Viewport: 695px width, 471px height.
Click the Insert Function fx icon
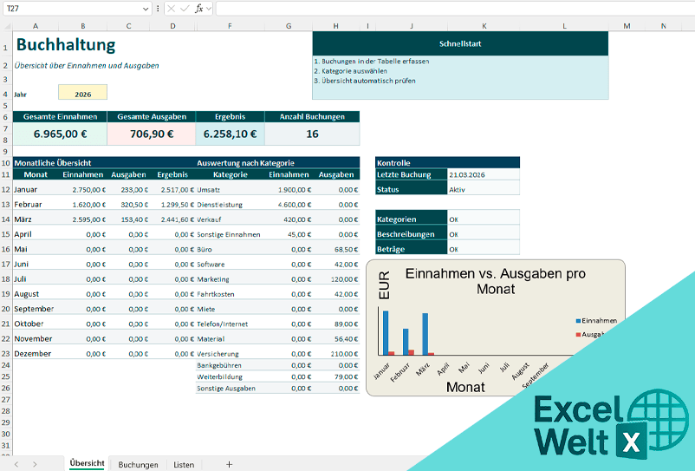point(198,8)
